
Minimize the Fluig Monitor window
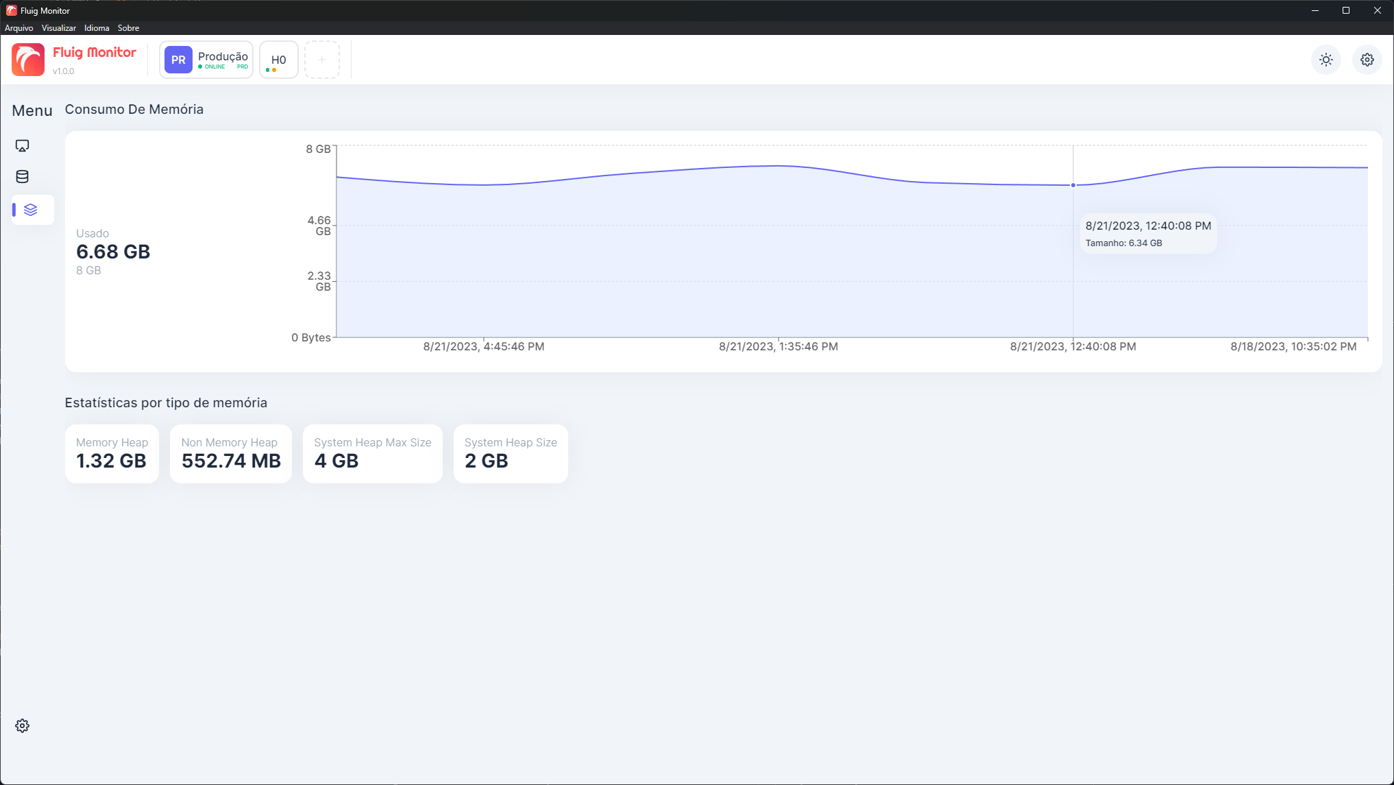click(x=1314, y=10)
